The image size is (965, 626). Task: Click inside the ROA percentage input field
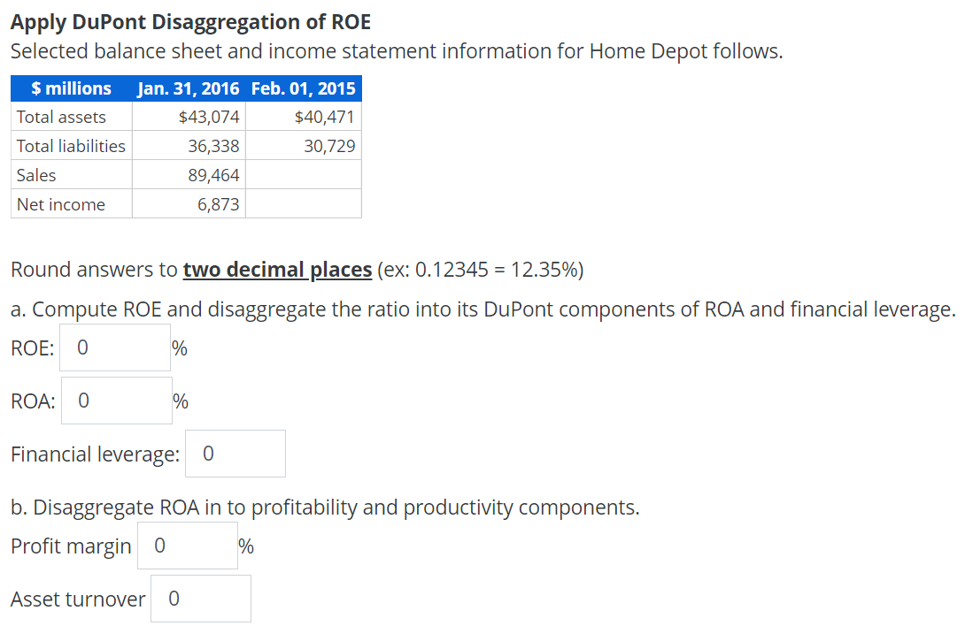pyautogui.click(x=115, y=400)
